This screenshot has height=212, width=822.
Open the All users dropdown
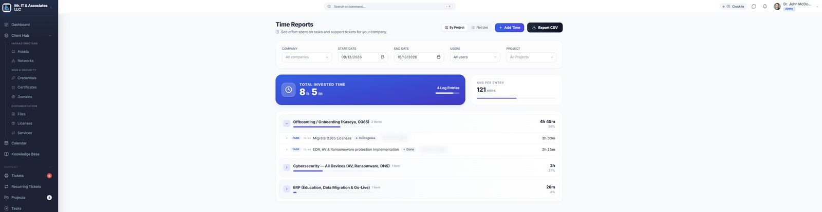click(x=475, y=57)
